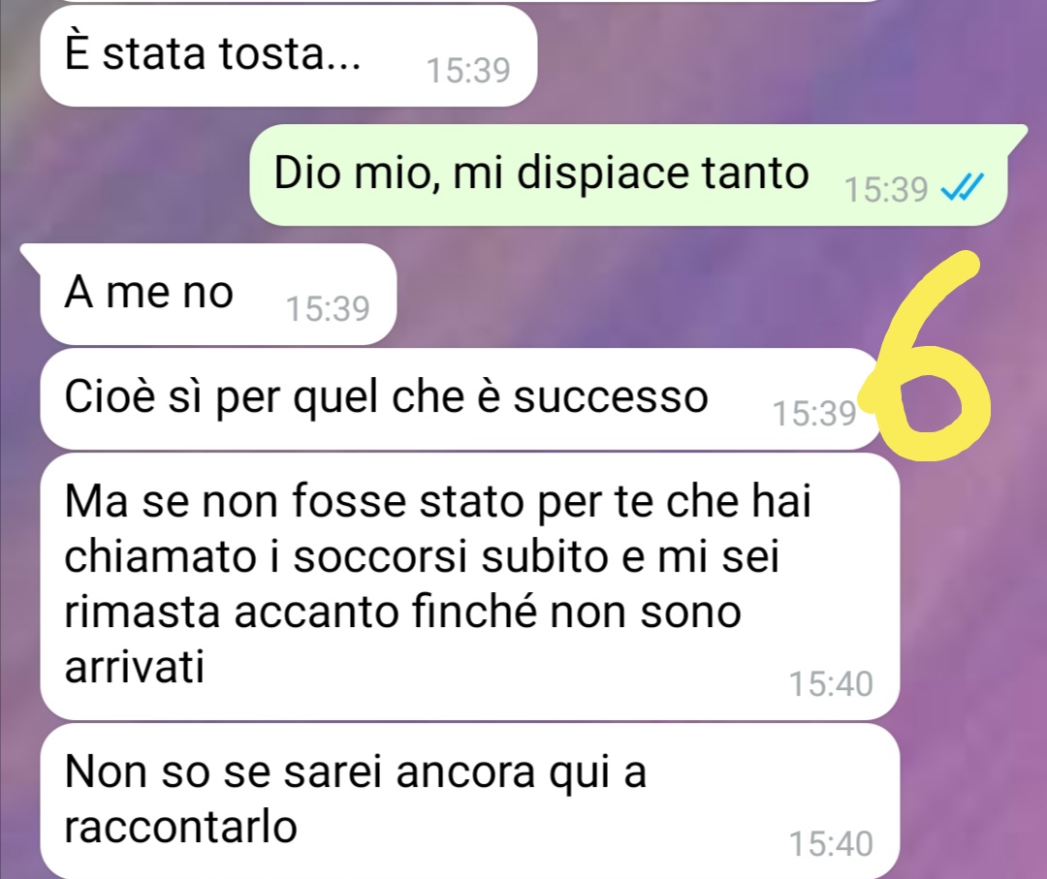Tap the word 'raccontarlo' in the last message
Screen dimensions: 1047x879
point(181,827)
